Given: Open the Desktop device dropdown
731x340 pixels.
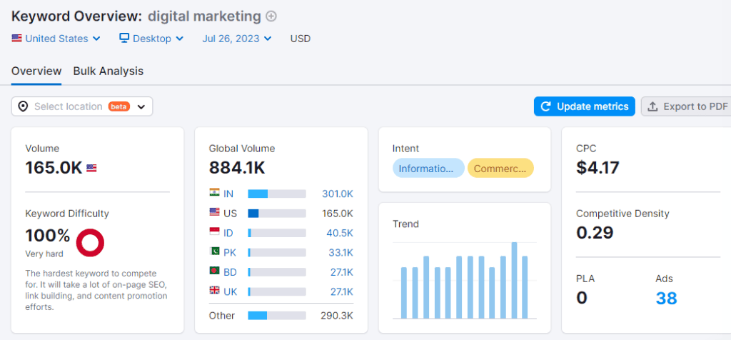Looking at the screenshot, I should 151,39.
